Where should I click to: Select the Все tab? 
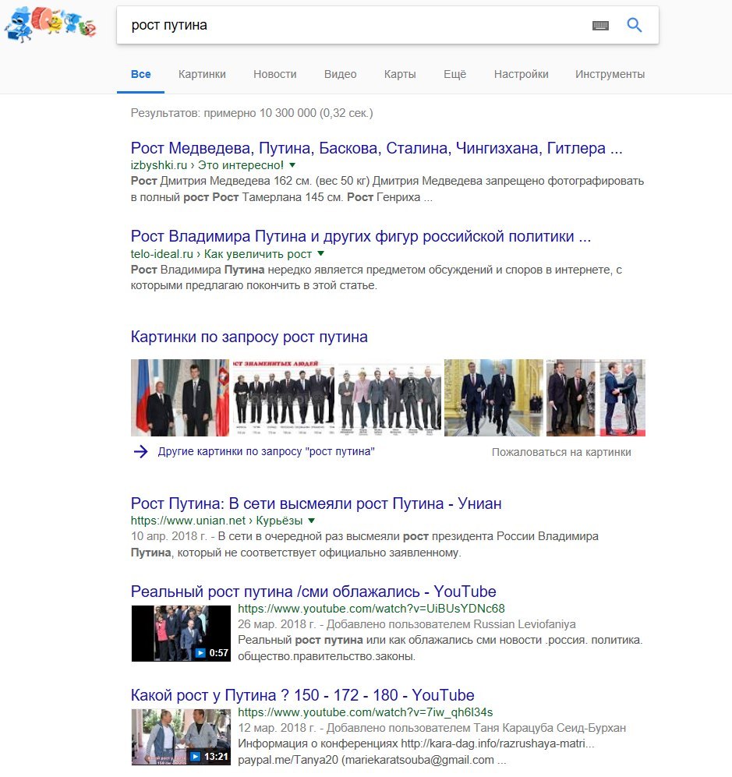click(141, 74)
